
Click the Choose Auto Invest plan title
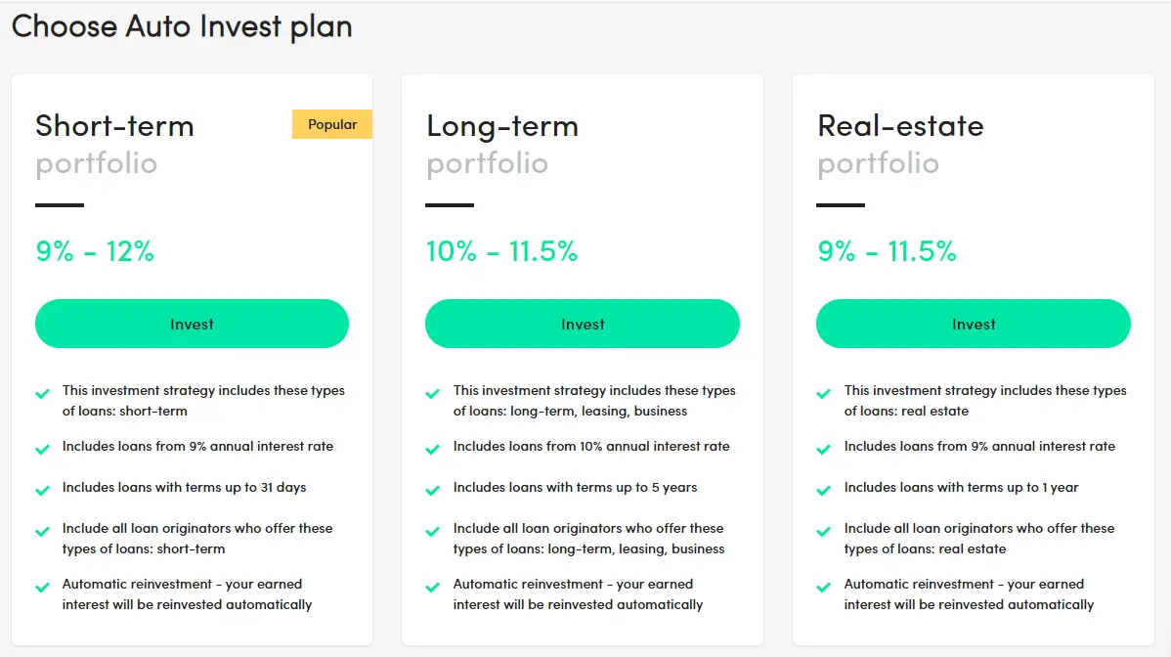click(182, 26)
